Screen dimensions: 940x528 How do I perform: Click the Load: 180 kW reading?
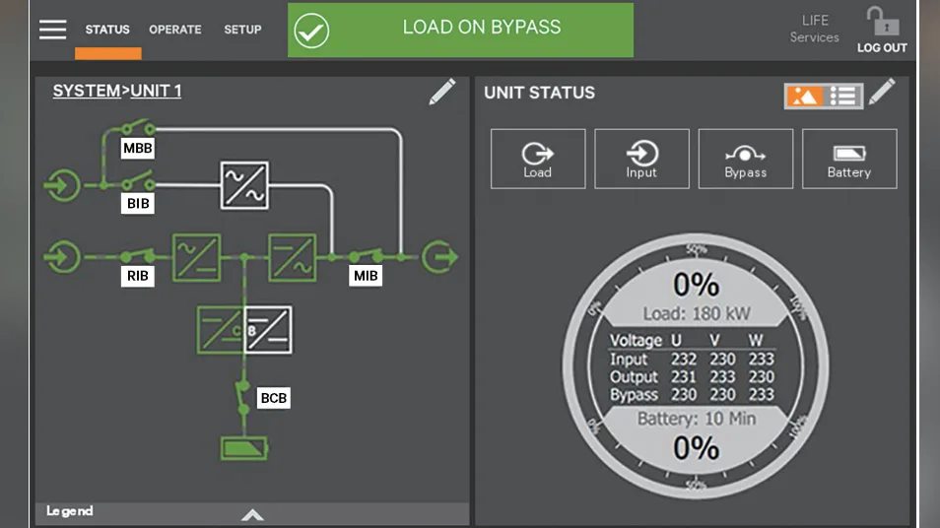click(x=697, y=313)
